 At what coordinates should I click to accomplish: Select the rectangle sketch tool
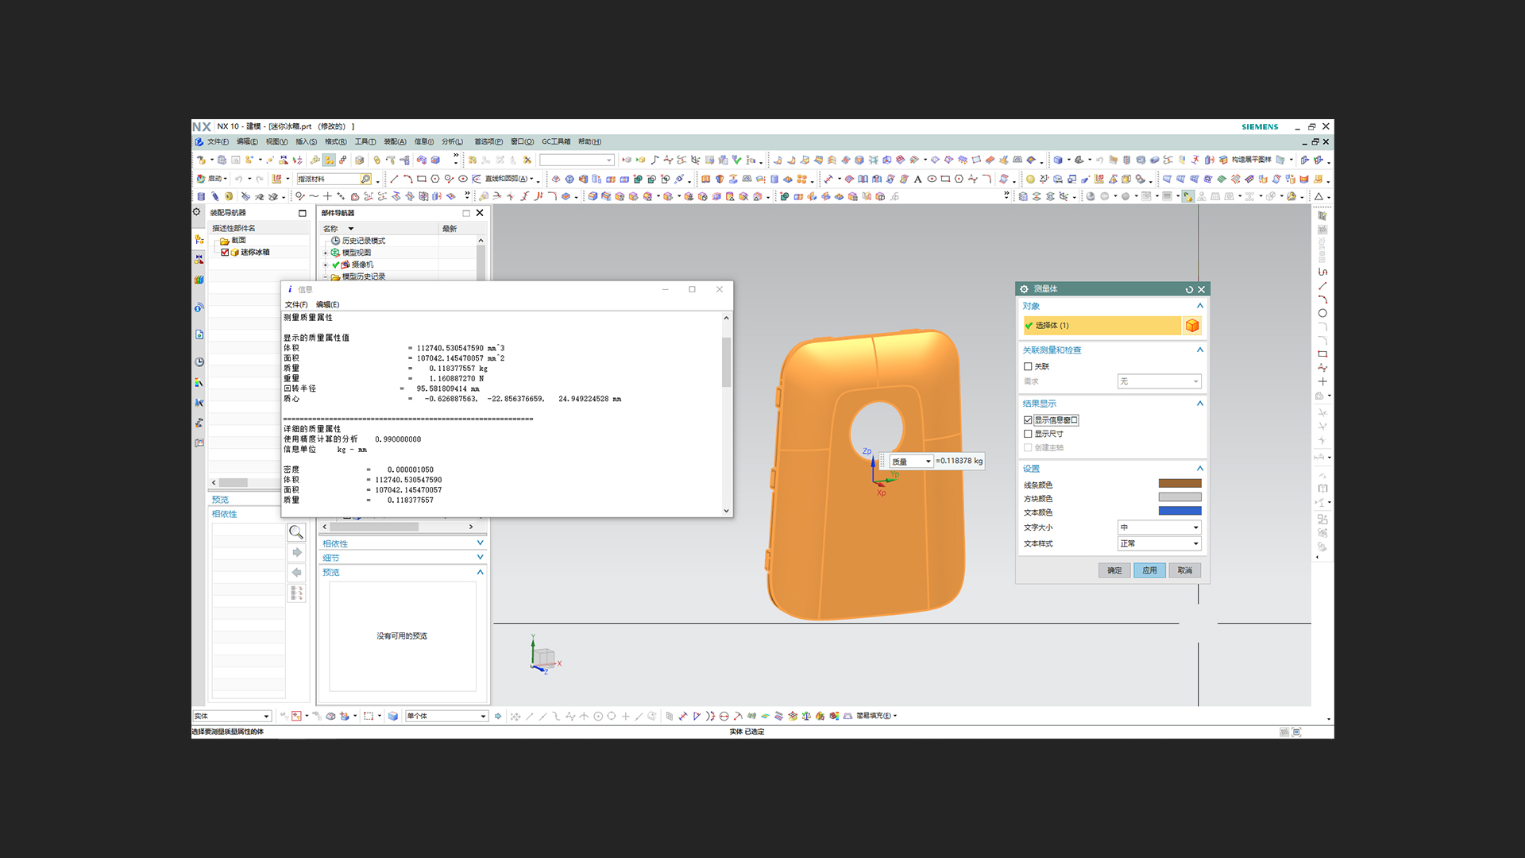422,179
